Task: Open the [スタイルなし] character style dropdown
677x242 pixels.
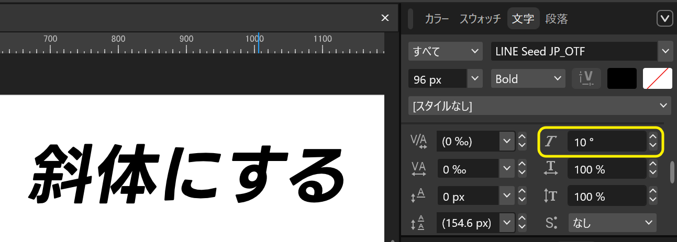Action: click(540, 106)
